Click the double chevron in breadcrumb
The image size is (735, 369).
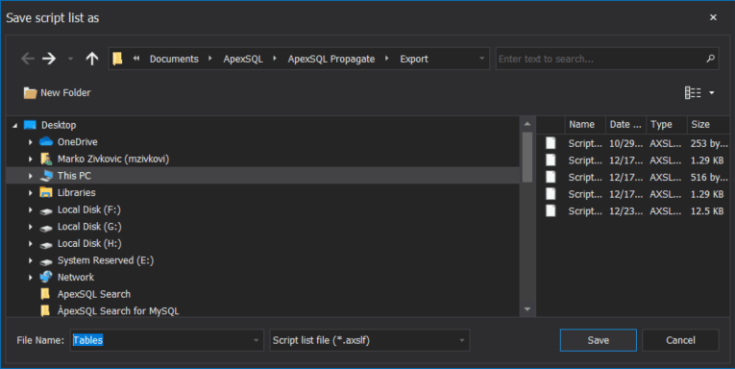(136, 59)
